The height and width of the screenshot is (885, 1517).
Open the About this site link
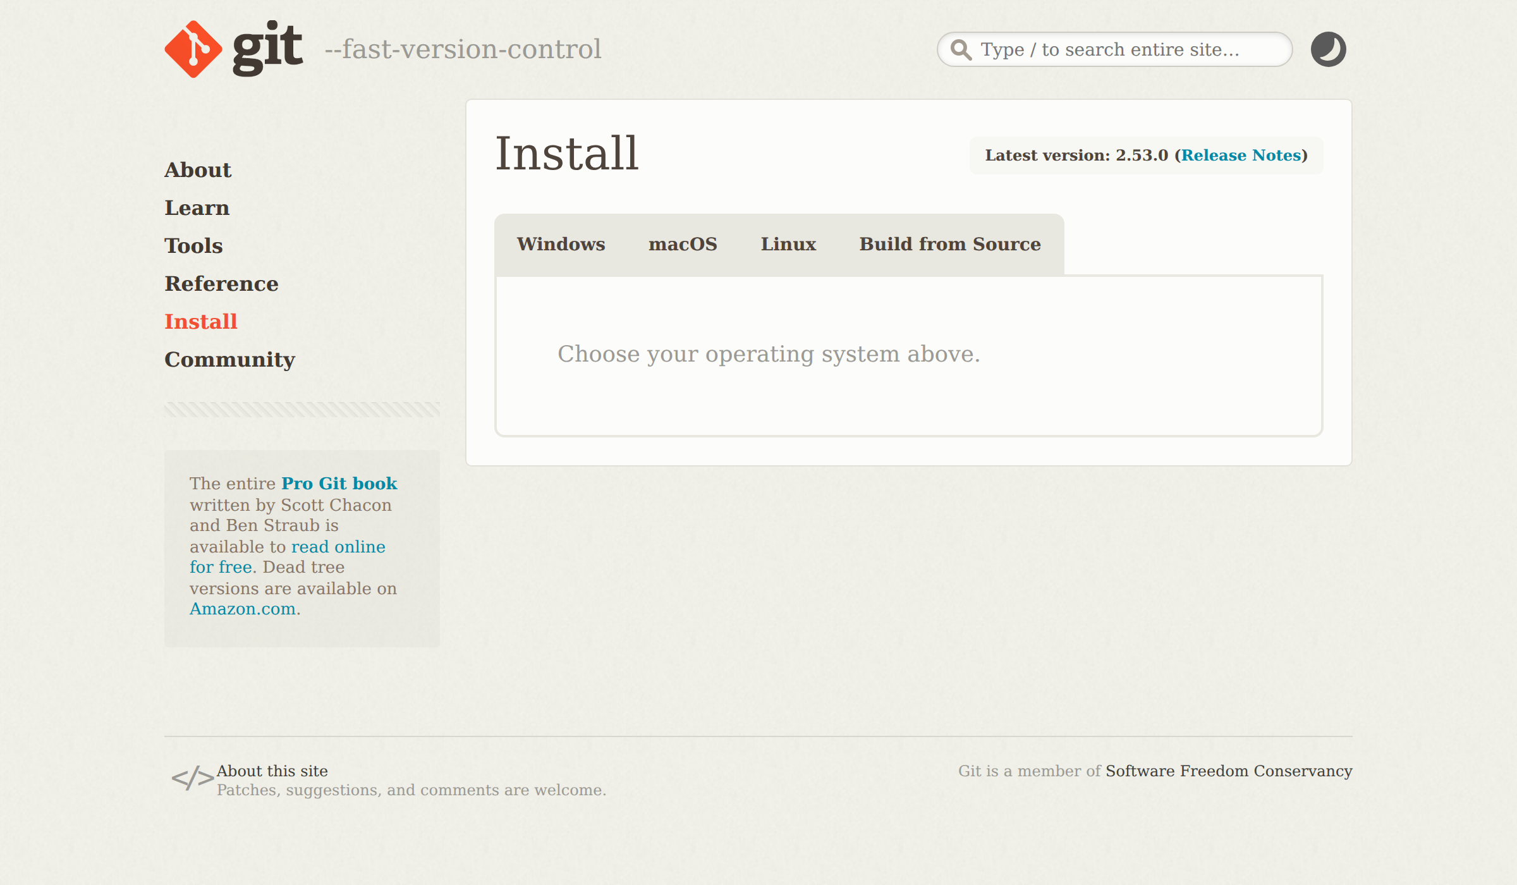pos(272,771)
